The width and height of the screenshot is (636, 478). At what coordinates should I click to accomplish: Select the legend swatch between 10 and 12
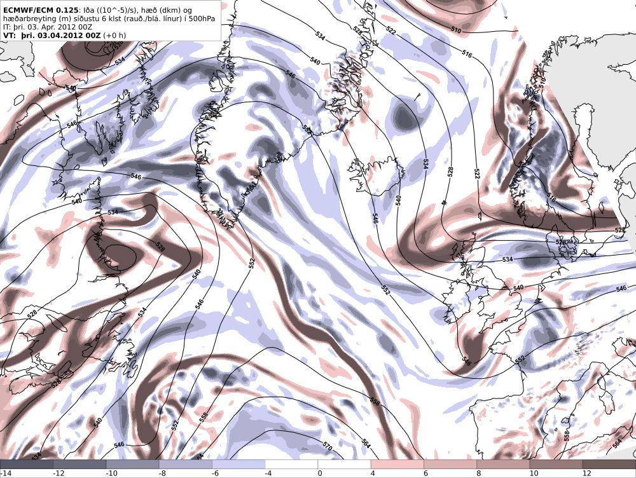pos(556,464)
